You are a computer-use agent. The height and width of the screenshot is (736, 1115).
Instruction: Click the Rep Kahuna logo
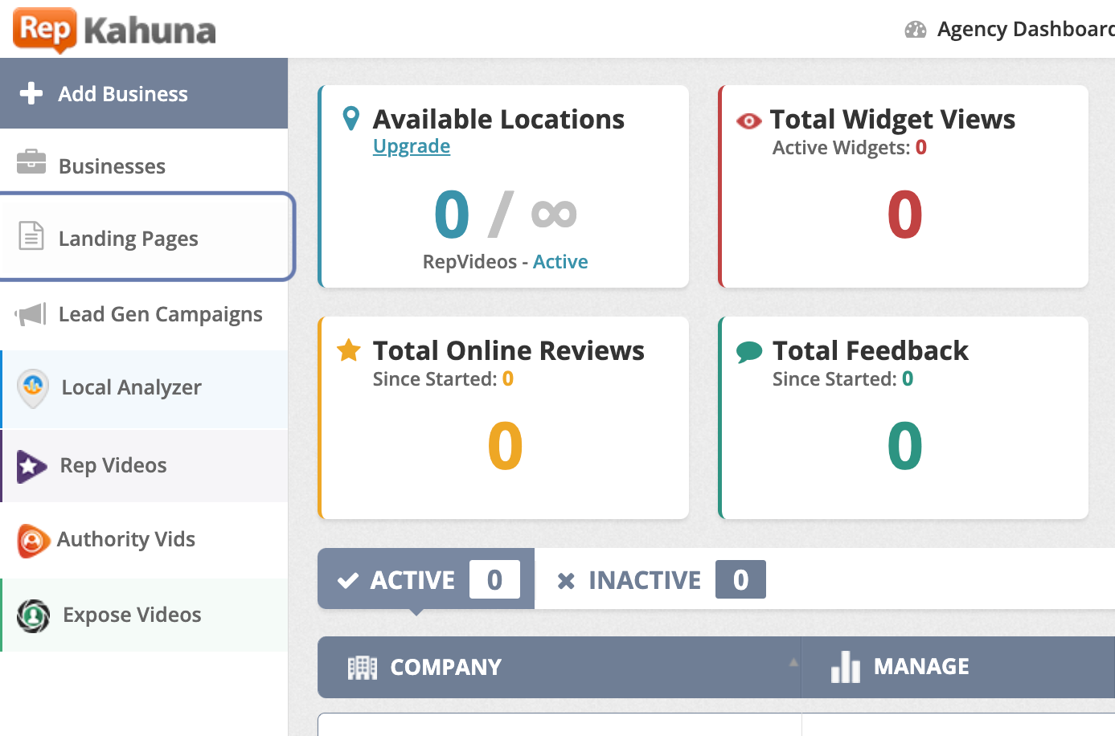(114, 30)
